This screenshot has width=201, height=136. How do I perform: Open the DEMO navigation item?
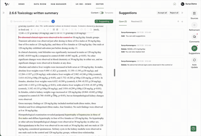click(x=21, y=4)
